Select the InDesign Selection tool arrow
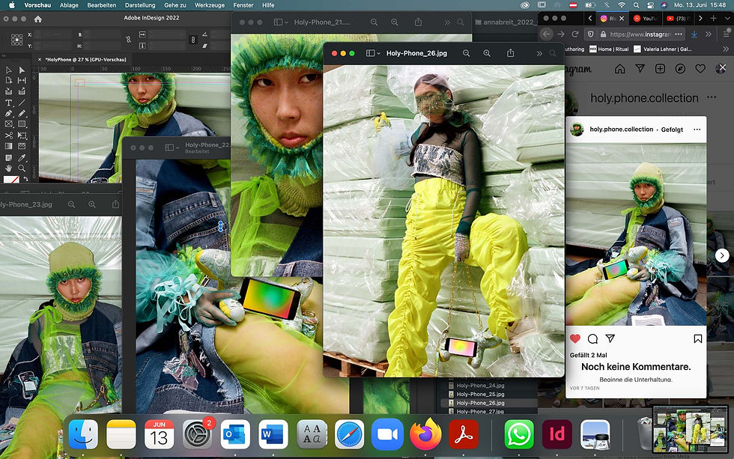This screenshot has width=734, height=459. [x=8, y=70]
